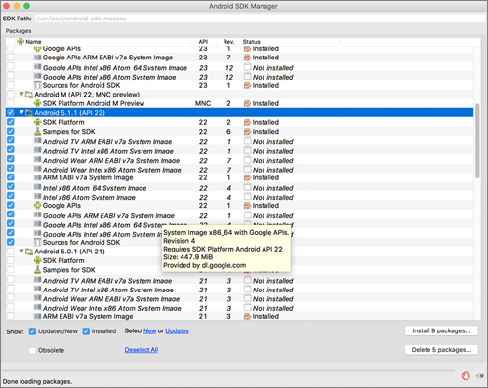Click the loading progress bar at the bottom
Screen dimensions: 488x388
(228, 370)
